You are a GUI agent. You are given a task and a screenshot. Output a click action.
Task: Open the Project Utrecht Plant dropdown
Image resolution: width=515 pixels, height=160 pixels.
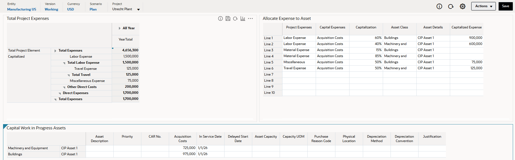pyautogui.click(x=126, y=9)
